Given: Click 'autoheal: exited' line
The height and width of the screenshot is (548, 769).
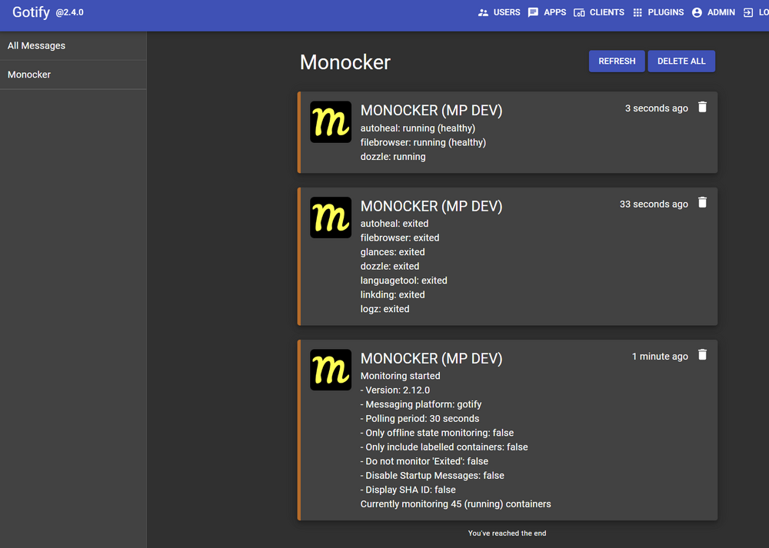Looking at the screenshot, I should [394, 224].
